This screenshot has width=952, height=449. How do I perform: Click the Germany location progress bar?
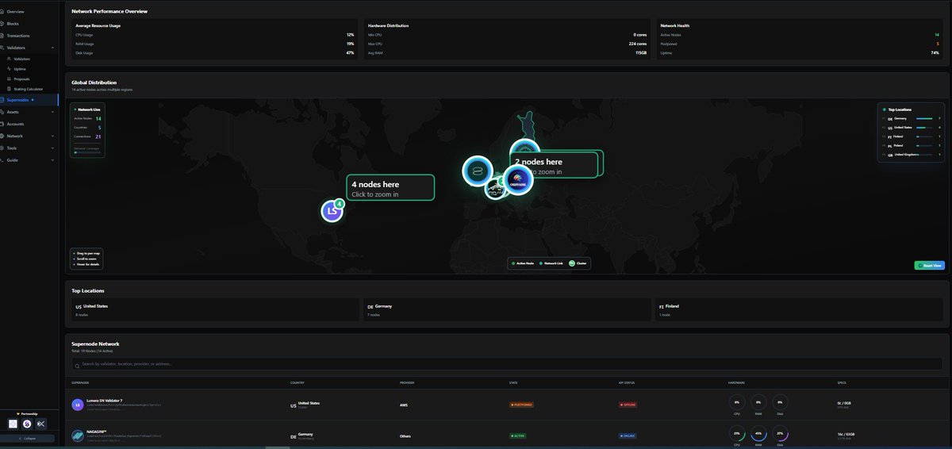(924, 118)
